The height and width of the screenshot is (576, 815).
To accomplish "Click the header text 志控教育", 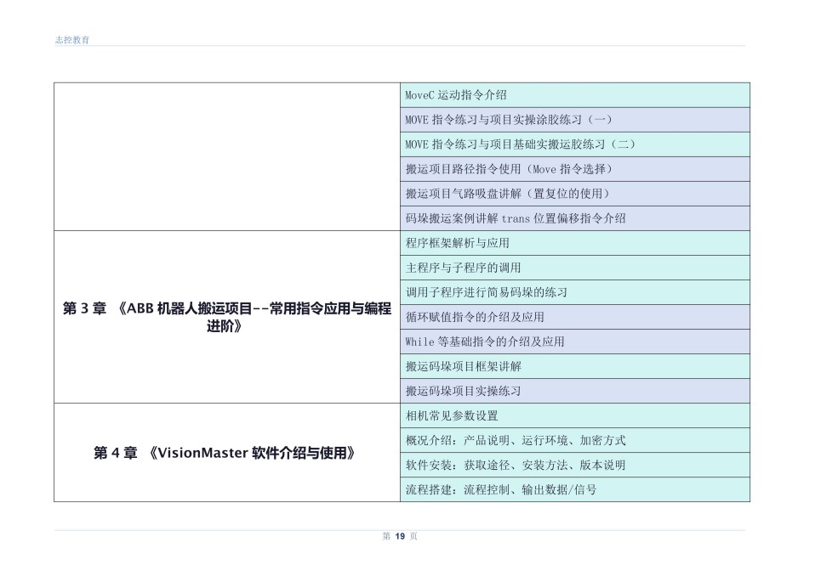I will coord(72,40).
